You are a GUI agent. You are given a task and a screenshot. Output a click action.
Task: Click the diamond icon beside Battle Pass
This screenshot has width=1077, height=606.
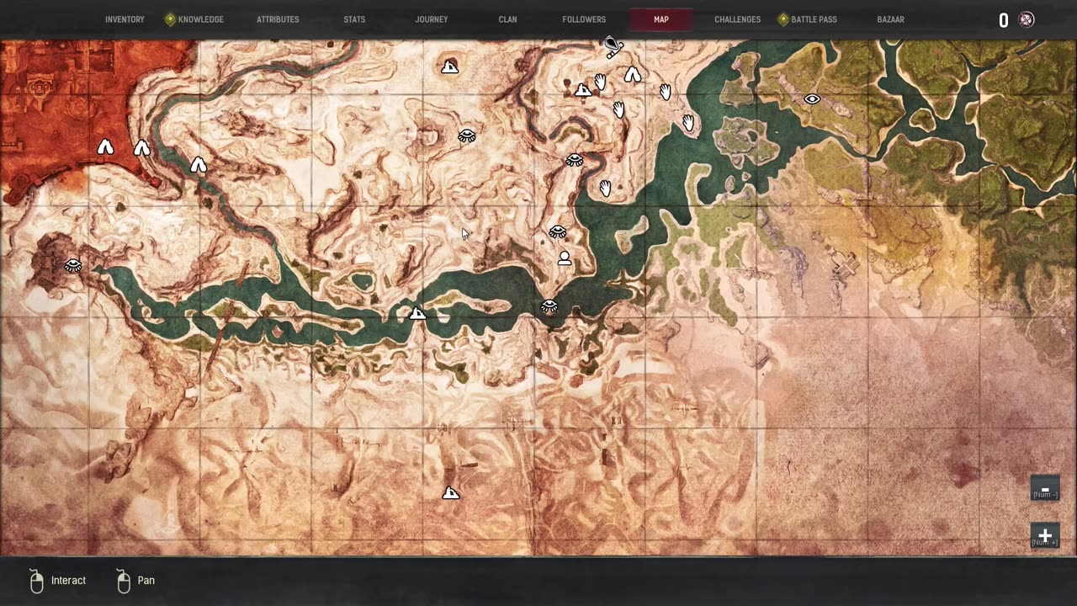pos(783,19)
